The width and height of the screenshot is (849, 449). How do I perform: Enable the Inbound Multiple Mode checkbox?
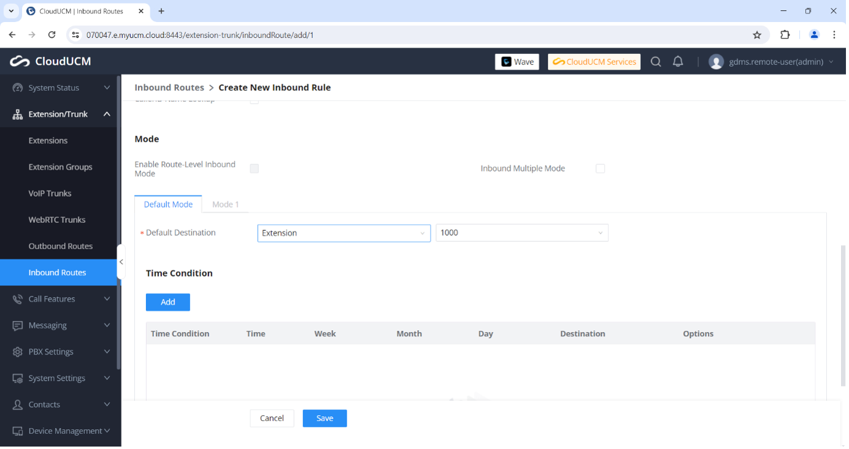[x=600, y=168]
